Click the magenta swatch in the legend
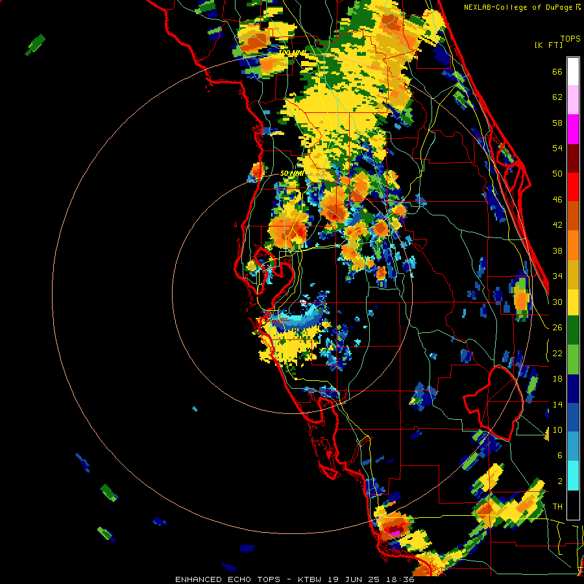The height and width of the screenshot is (584, 584). pos(573,129)
